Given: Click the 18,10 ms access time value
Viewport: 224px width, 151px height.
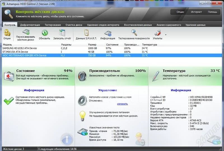Looking at the screenshot, I should coord(118,140).
